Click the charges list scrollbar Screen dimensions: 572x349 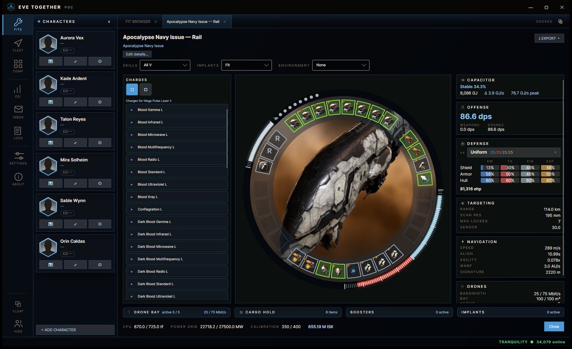tap(227, 138)
